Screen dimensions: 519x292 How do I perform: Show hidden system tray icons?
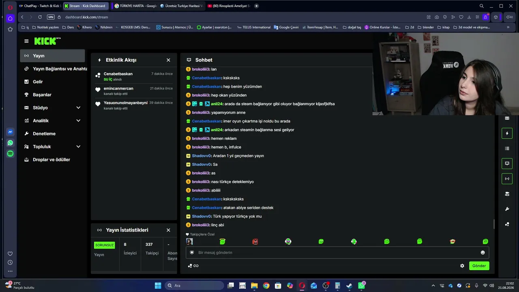coord(433,286)
